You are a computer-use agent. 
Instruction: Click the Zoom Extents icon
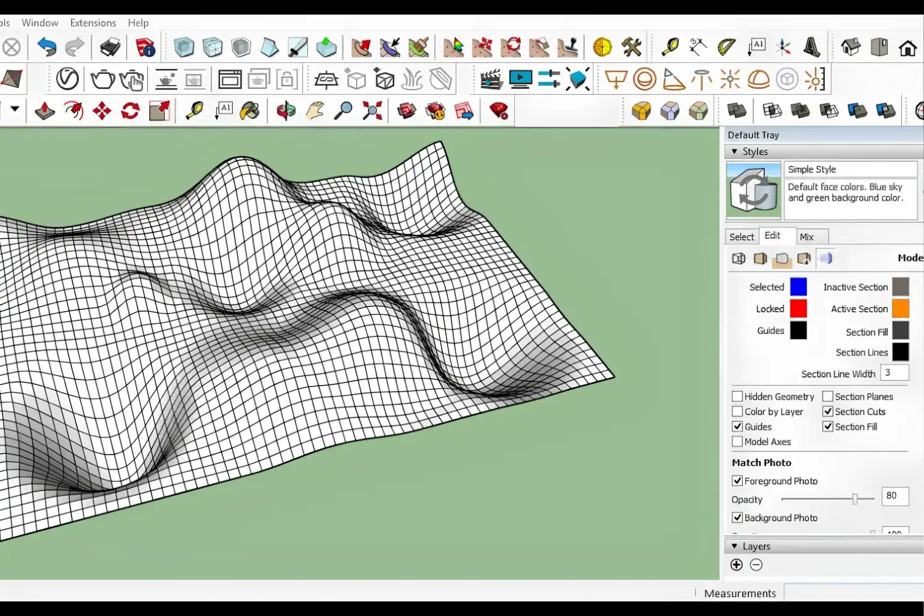pos(372,111)
